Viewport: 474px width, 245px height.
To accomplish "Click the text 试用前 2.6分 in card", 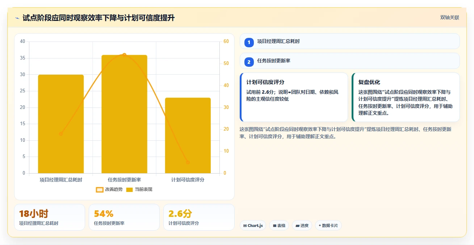I will point(261,92).
